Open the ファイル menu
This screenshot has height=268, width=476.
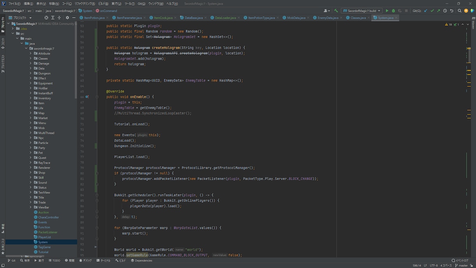pyautogui.click(x=14, y=4)
